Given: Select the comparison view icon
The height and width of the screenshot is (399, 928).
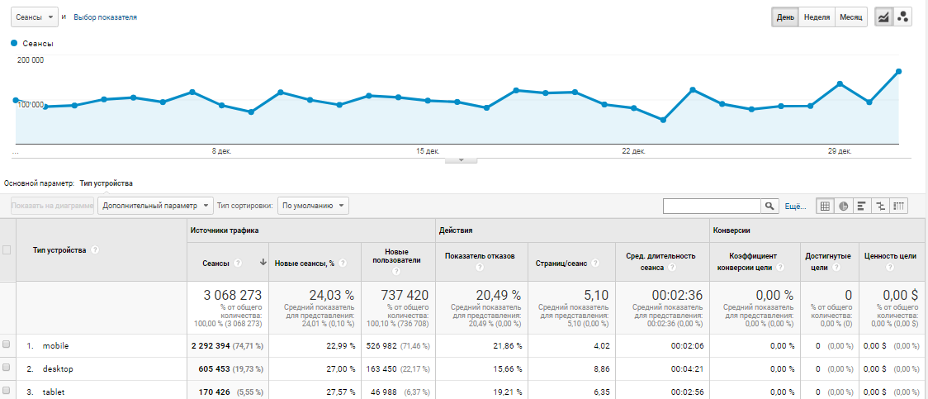Looking at the screenshot, I should 881,206.
